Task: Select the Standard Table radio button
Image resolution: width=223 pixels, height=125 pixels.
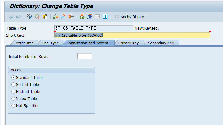Action: click(13, 77)
